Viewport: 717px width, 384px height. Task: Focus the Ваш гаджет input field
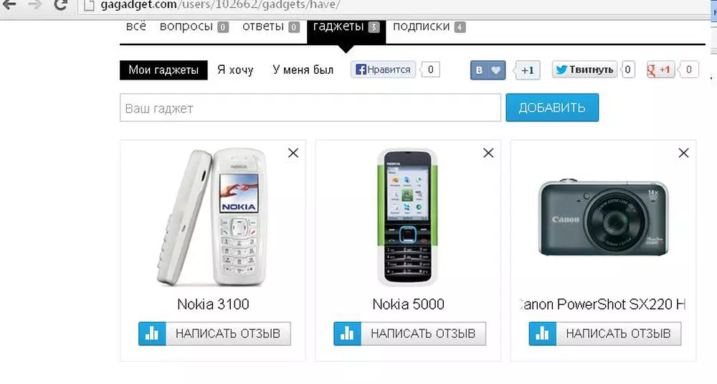pos(310,108)
